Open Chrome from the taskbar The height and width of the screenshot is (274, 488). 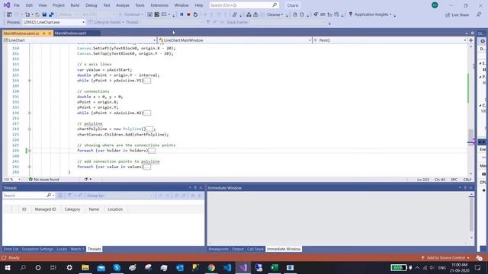point(211,267)
